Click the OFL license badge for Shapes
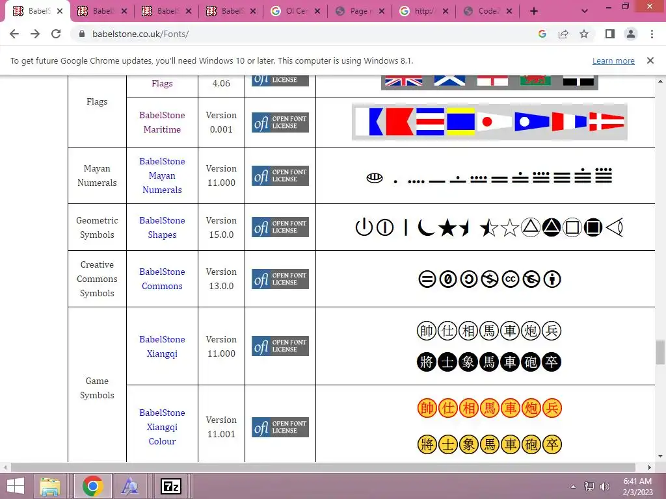This screenshot has height=499, width=666. pos(280,227)
